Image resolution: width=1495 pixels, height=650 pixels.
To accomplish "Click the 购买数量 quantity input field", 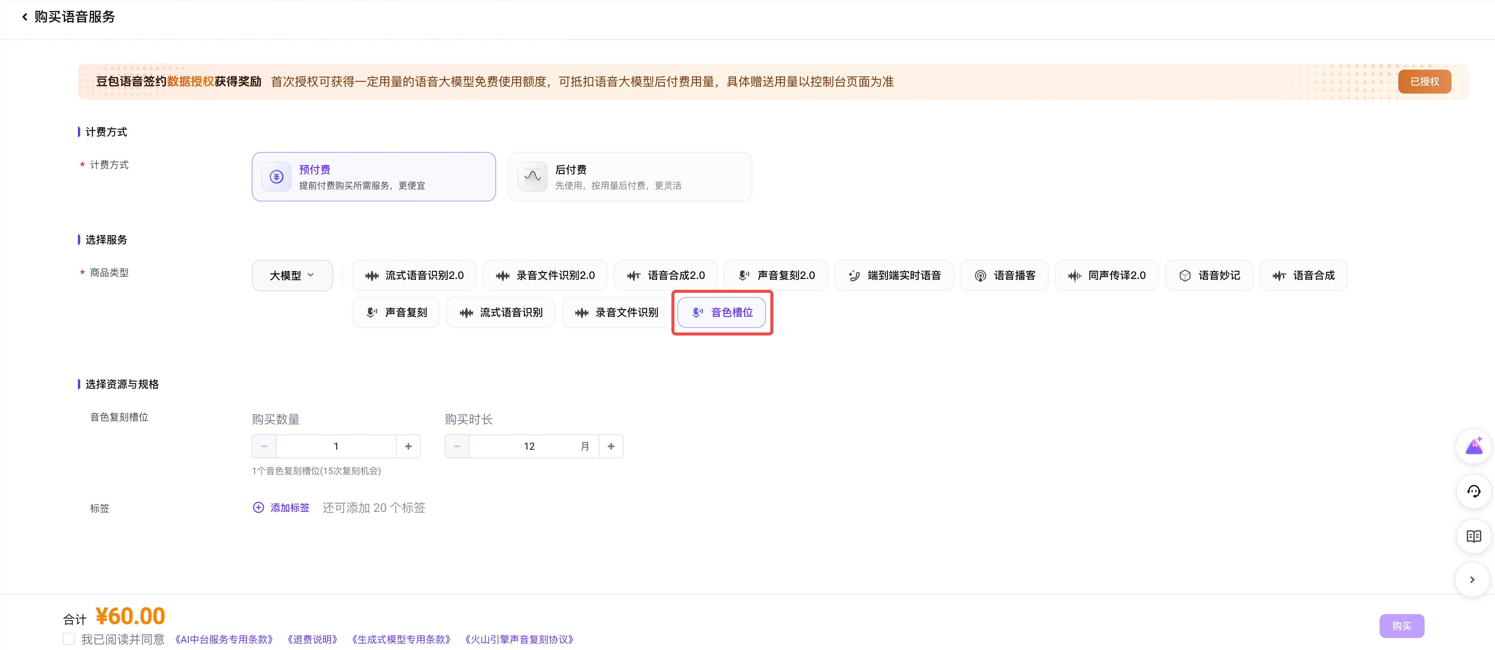I will 336,446.
